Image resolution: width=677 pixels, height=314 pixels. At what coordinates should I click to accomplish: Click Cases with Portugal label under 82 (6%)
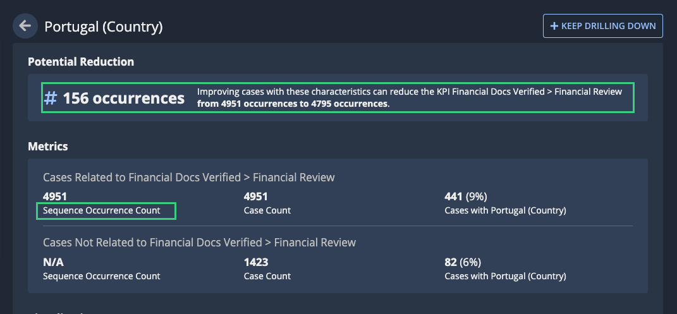pos(505,276)
